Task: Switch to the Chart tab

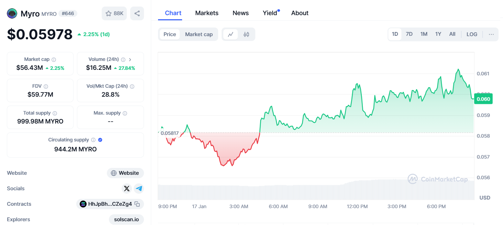Action: 173,13
